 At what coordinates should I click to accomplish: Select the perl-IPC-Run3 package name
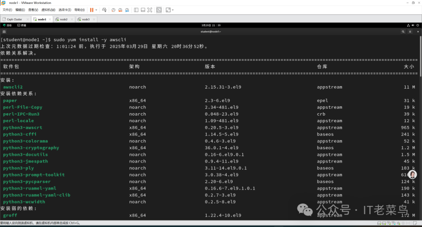tap(21, 114)
